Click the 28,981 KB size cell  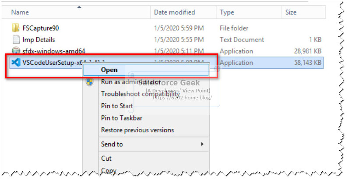(308, 51)
